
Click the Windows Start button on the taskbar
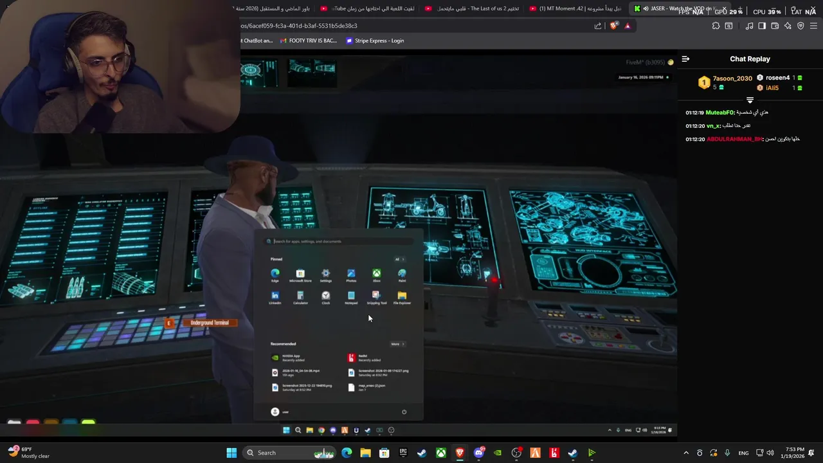tap(231, 453)
